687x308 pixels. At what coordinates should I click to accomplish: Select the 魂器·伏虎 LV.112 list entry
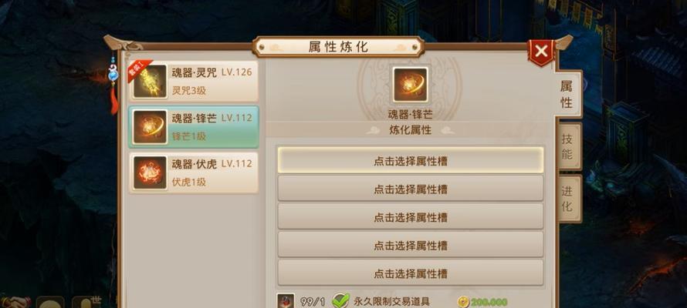[194, 172]
